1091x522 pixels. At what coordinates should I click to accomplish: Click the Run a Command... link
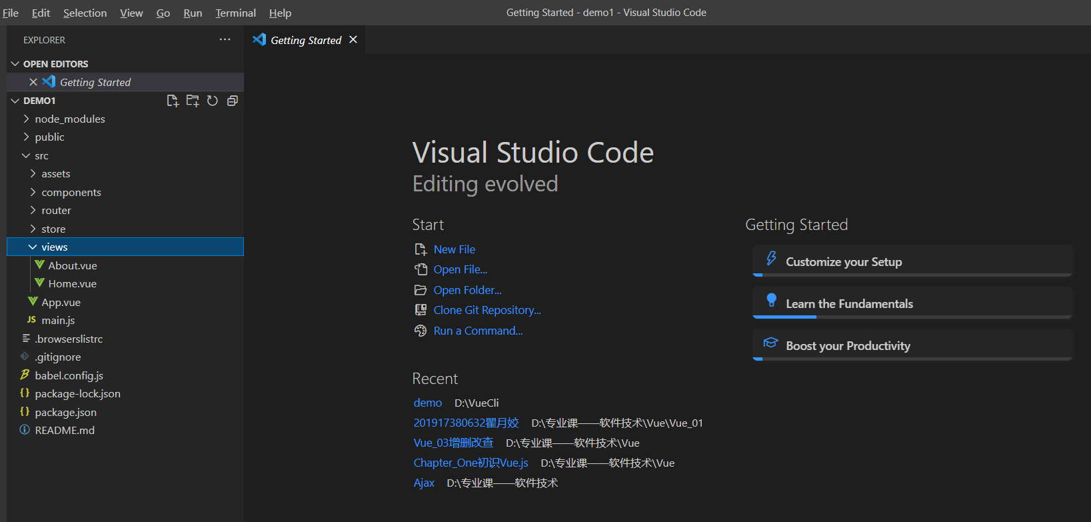[478, 331]
